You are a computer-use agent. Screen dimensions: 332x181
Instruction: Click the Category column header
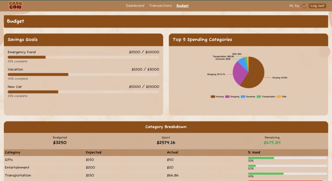pyautogui.click(x=12, y=153)
